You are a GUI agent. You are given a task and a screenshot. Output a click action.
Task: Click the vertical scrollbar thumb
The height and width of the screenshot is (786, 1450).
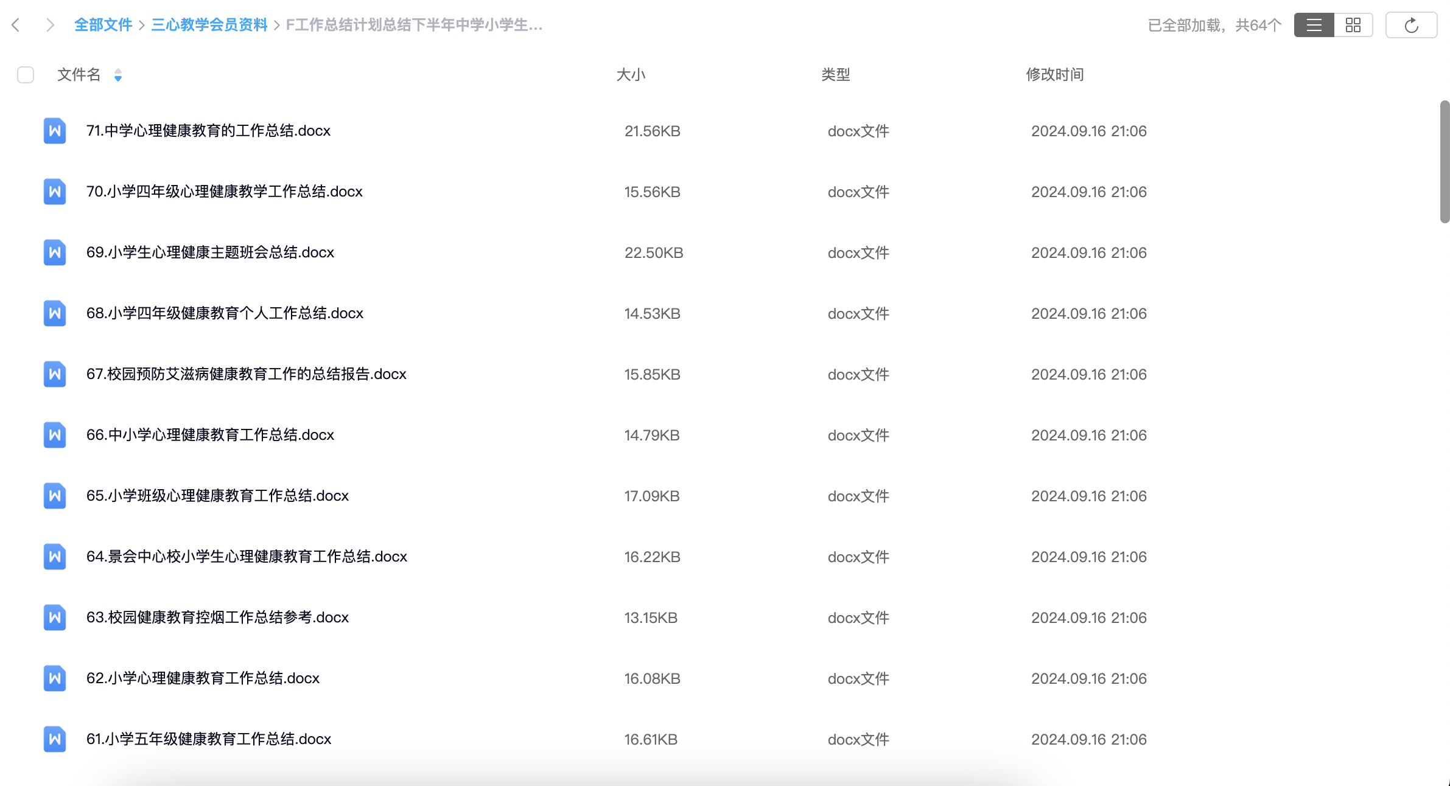1445,162
